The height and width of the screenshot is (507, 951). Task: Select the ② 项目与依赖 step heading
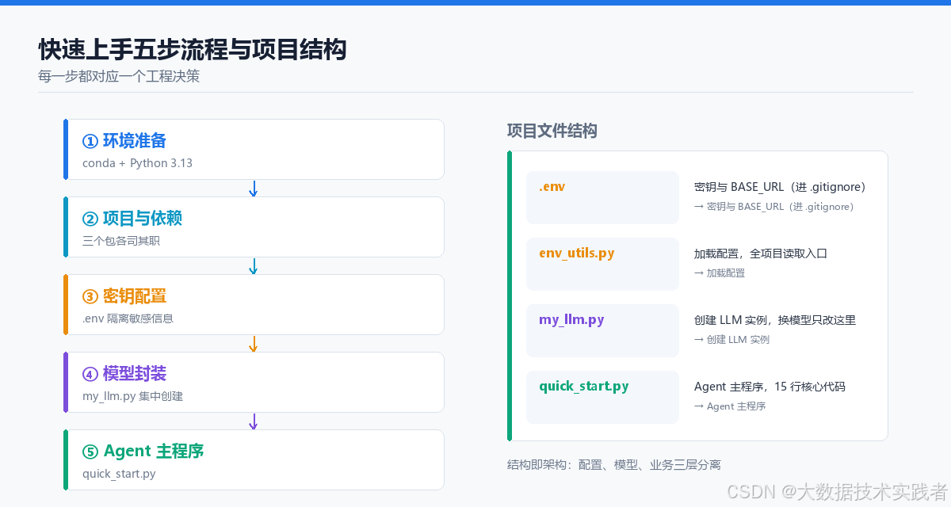pyautogui.click(x=132, y=219)
